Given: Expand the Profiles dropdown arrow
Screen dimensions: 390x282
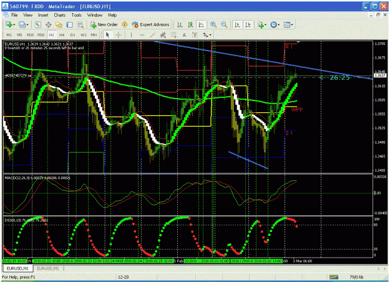Looking at the screenshot, I should (27, 24).
